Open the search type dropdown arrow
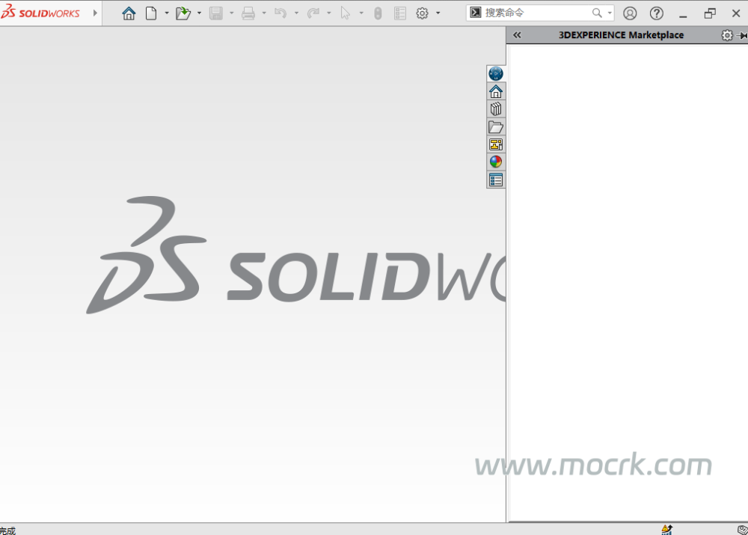Viewport: 748px width, 535px height. 610,13
